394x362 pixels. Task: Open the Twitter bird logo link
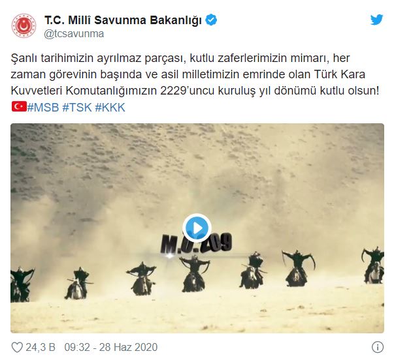376,20
